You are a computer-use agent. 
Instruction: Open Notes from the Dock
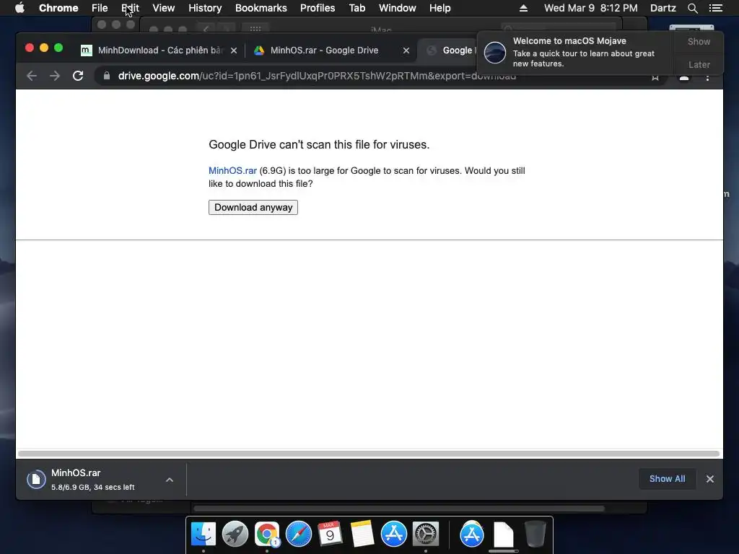pyautogui.click(x=362, y=534)
